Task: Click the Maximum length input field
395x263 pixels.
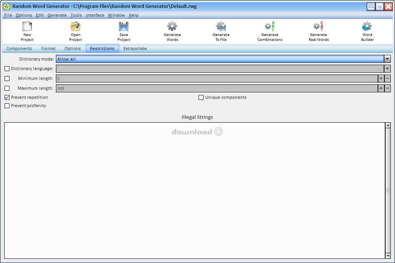Action: [217, 88]
